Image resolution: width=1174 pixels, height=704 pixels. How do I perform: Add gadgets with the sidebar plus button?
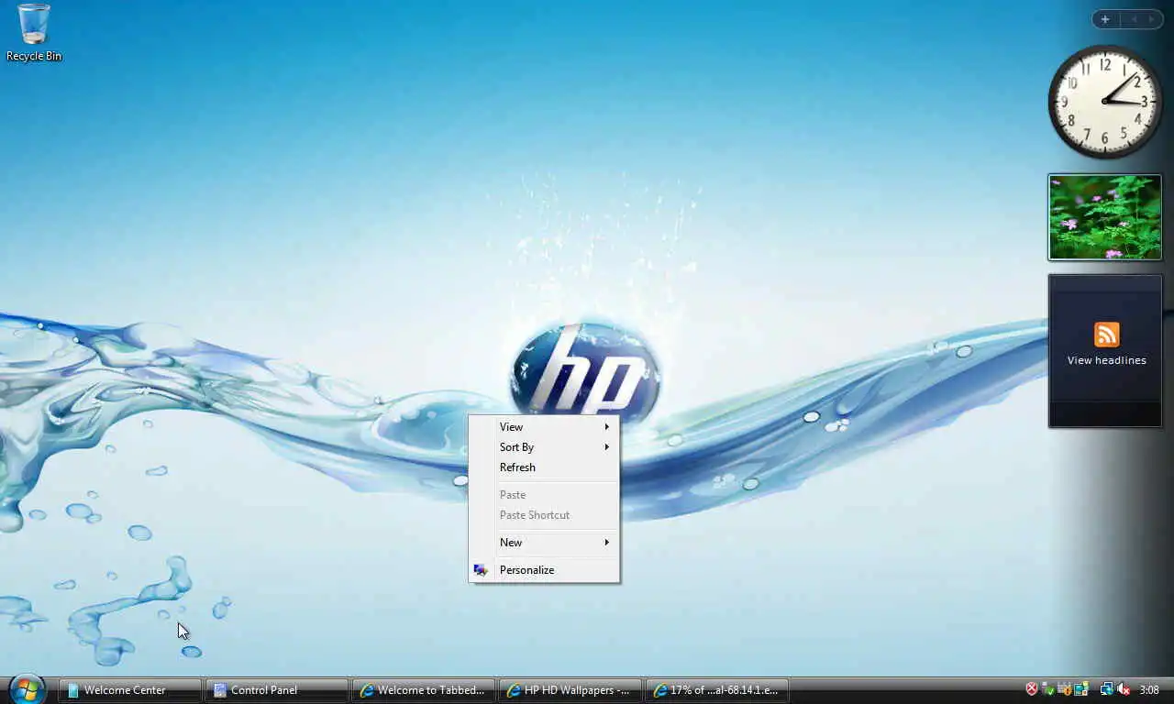coord(1105,19)
